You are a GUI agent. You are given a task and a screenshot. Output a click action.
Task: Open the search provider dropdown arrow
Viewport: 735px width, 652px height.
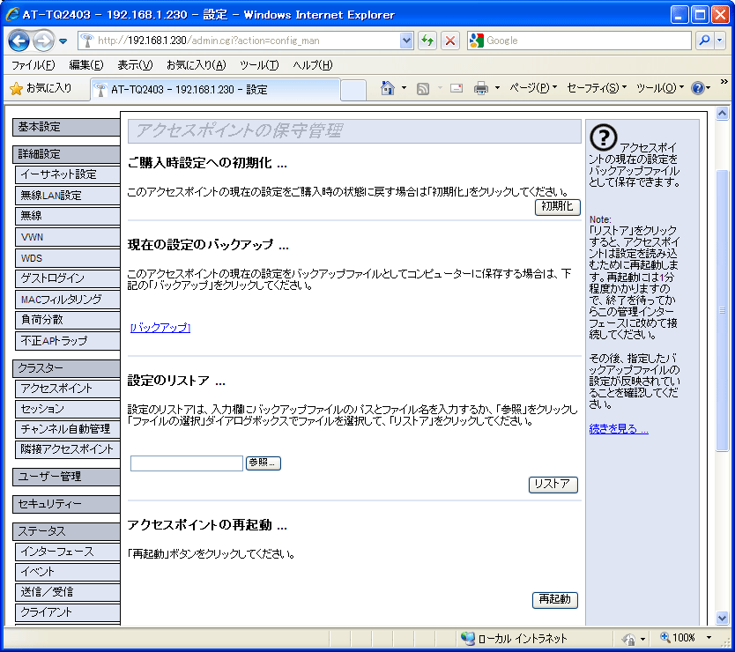720,41
